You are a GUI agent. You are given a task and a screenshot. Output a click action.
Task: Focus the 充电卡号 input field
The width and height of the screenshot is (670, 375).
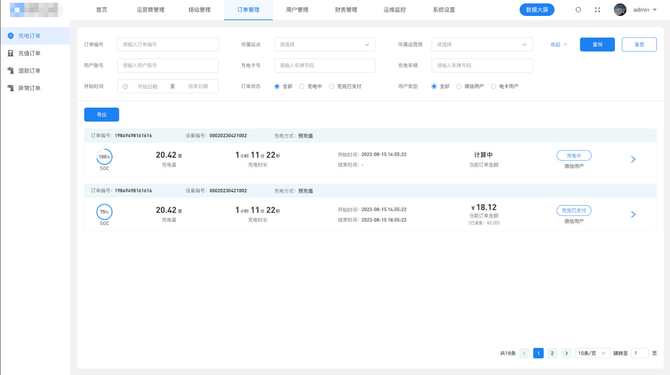pyautogui.click(x=325, y=65)
